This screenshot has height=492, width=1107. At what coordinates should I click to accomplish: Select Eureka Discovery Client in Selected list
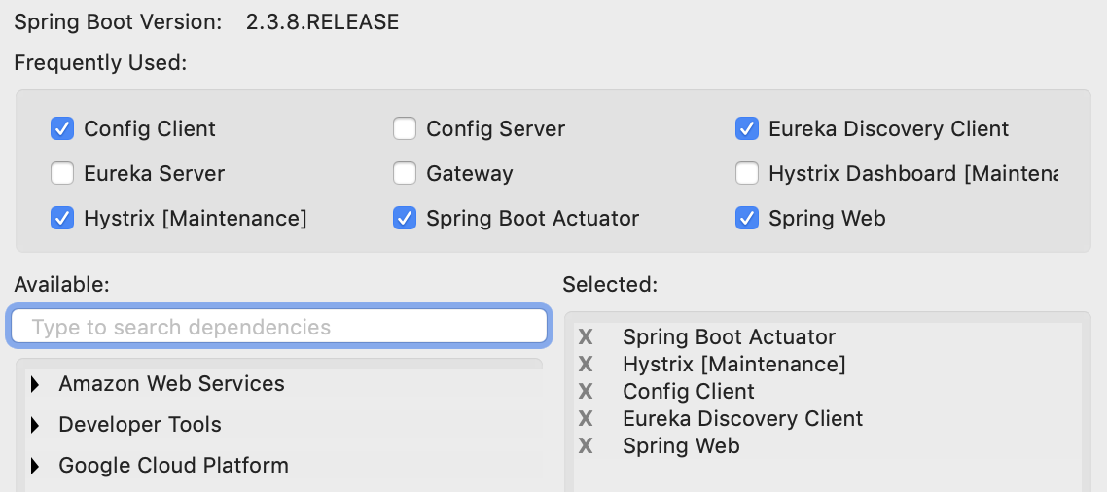742,419
